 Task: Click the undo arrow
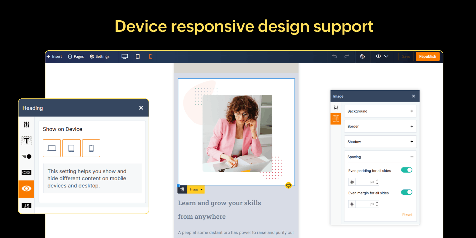(334, 56)
